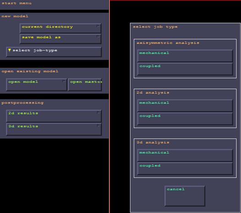Click the new model heading

point(15,16)
